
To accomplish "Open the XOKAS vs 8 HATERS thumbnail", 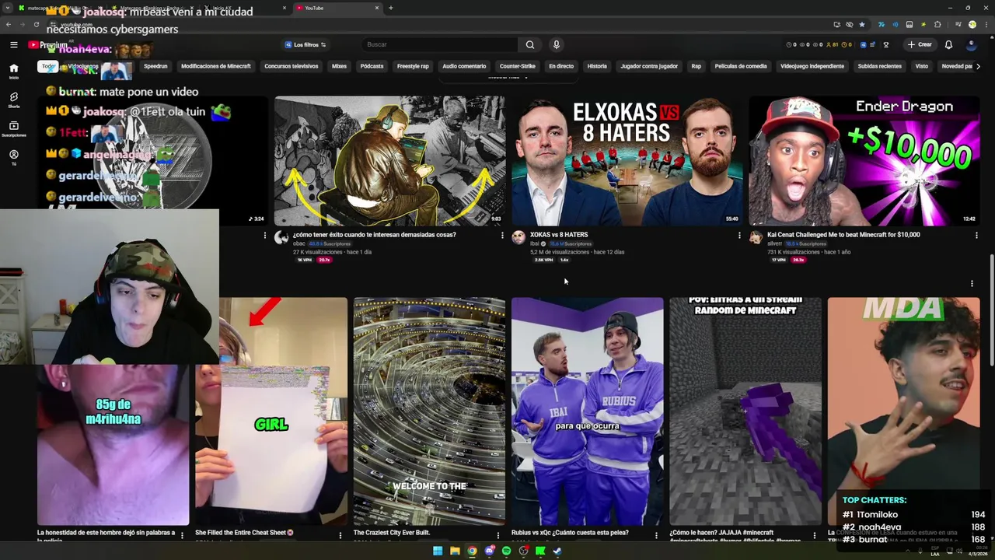I will [627, 161].
